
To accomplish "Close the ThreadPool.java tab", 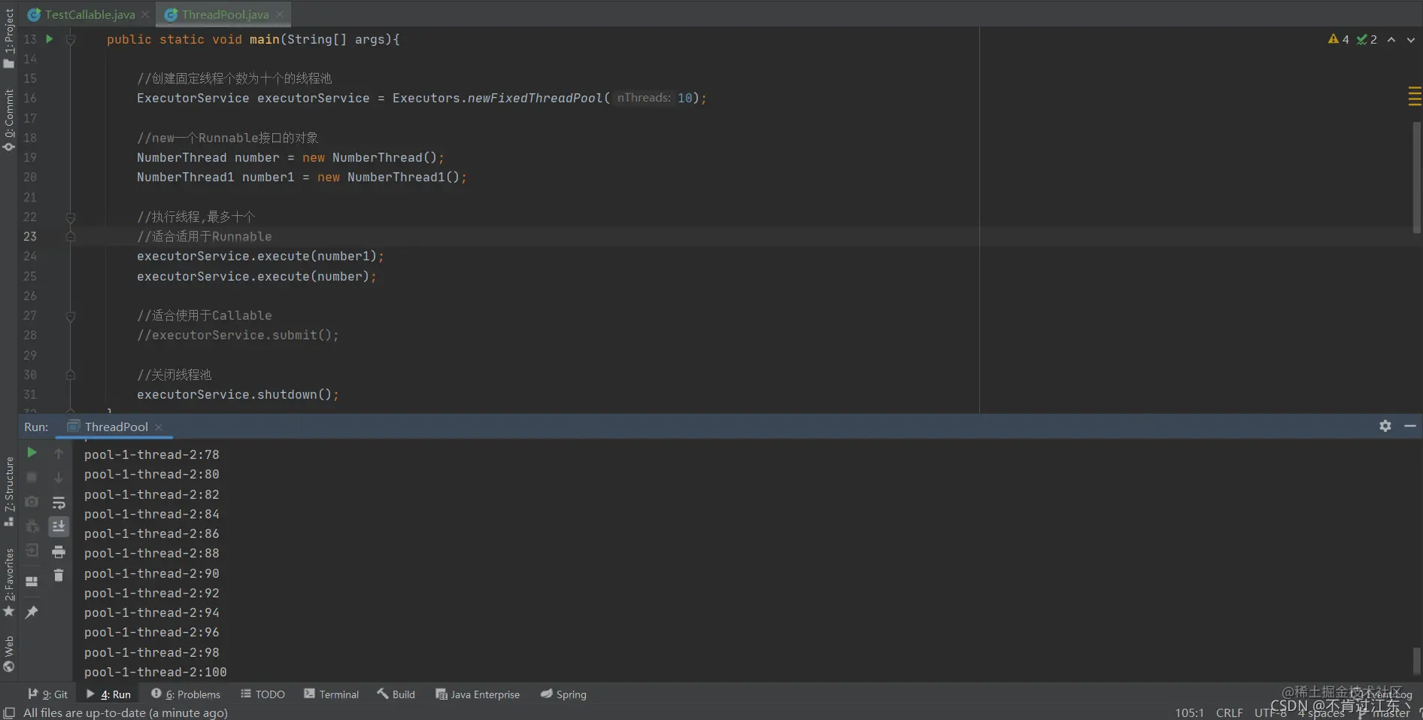I will (x=280, y=14).
